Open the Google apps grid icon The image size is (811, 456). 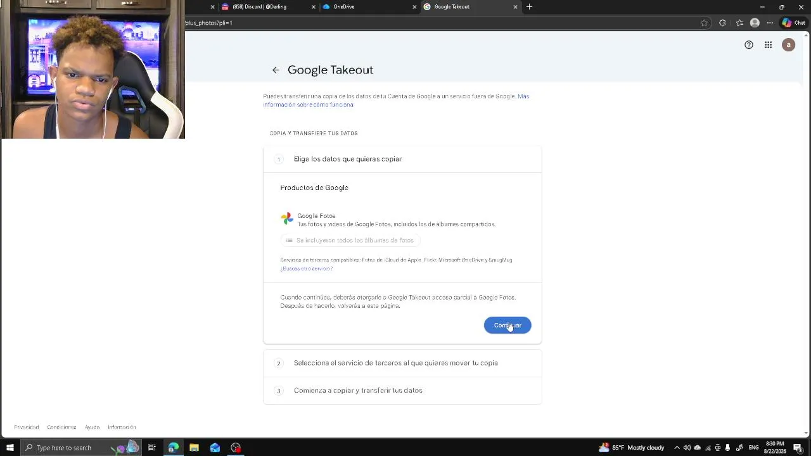pos(768,45)
